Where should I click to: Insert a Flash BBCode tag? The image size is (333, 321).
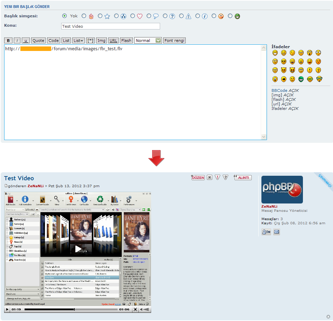tap(126, 41)
